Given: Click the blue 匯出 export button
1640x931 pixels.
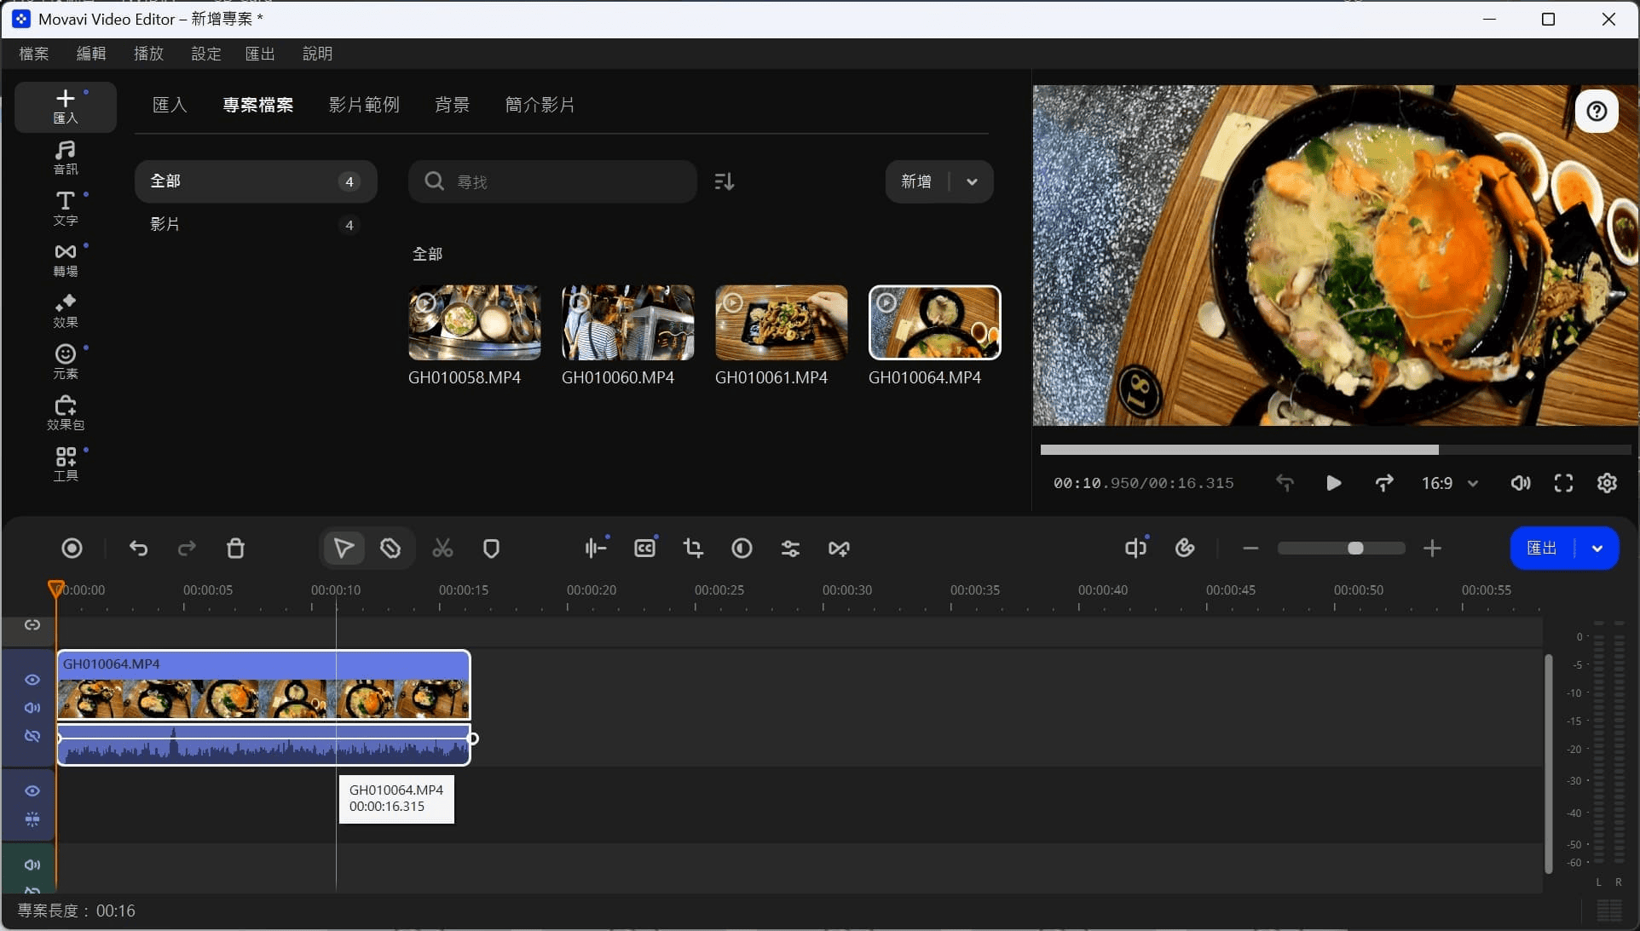Looking at the screenshot, I should coord(1541,549).
